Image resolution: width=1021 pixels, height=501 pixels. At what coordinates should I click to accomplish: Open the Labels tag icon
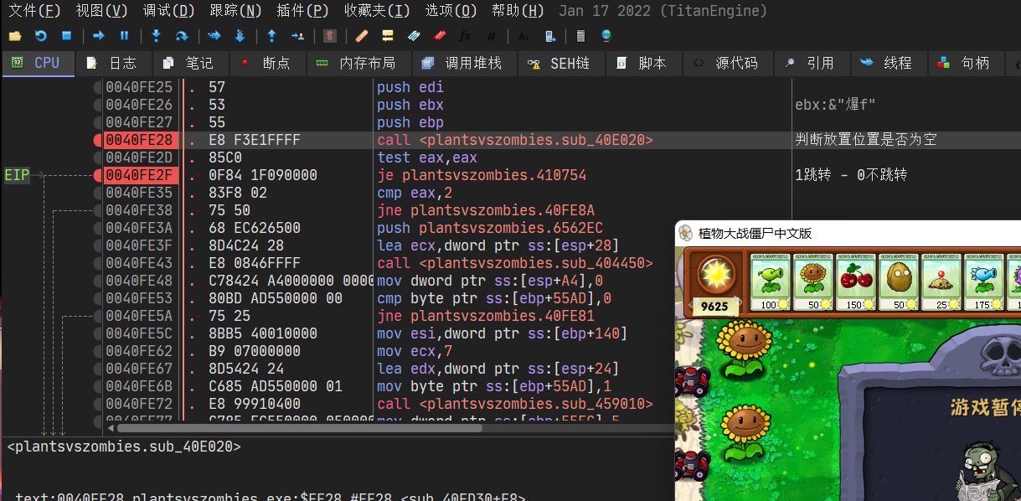(413, 36)
